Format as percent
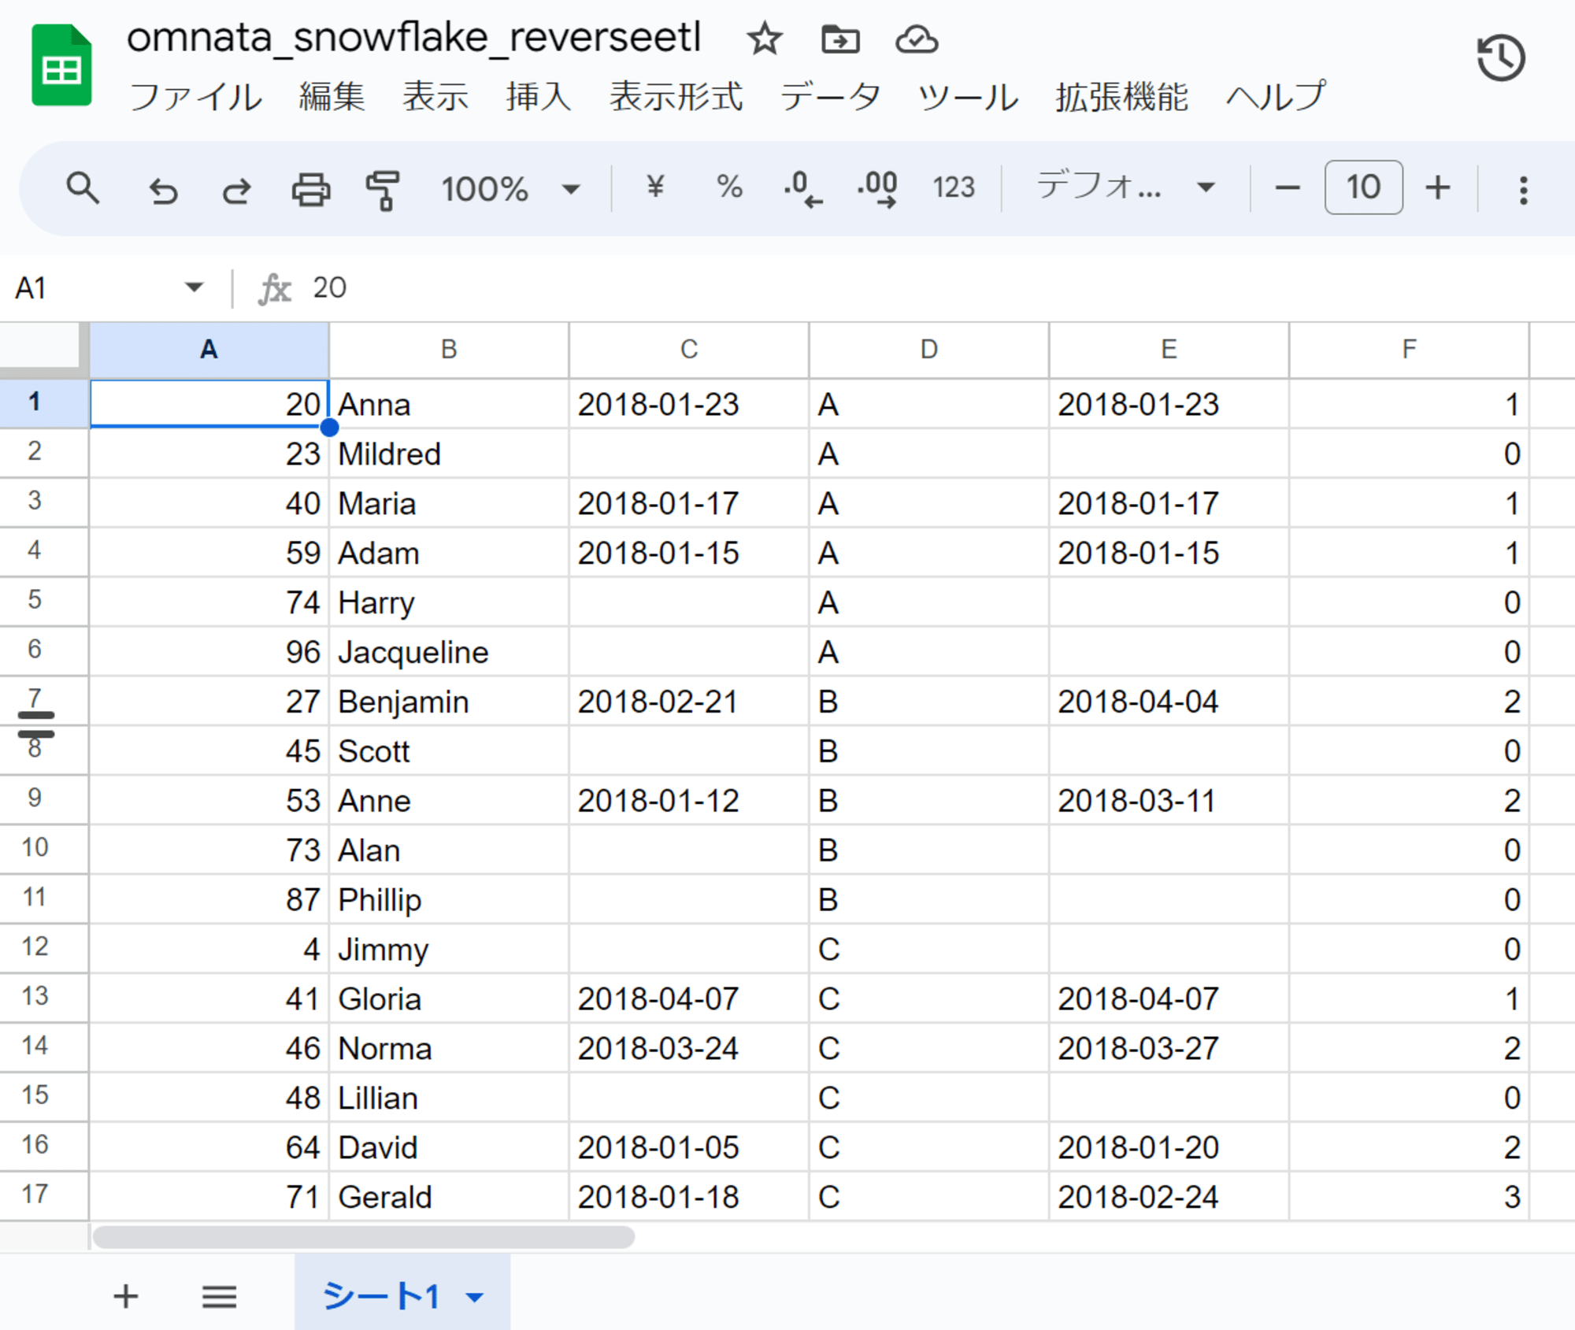This screenshot has width=1575, height=1330. point(729,187)
